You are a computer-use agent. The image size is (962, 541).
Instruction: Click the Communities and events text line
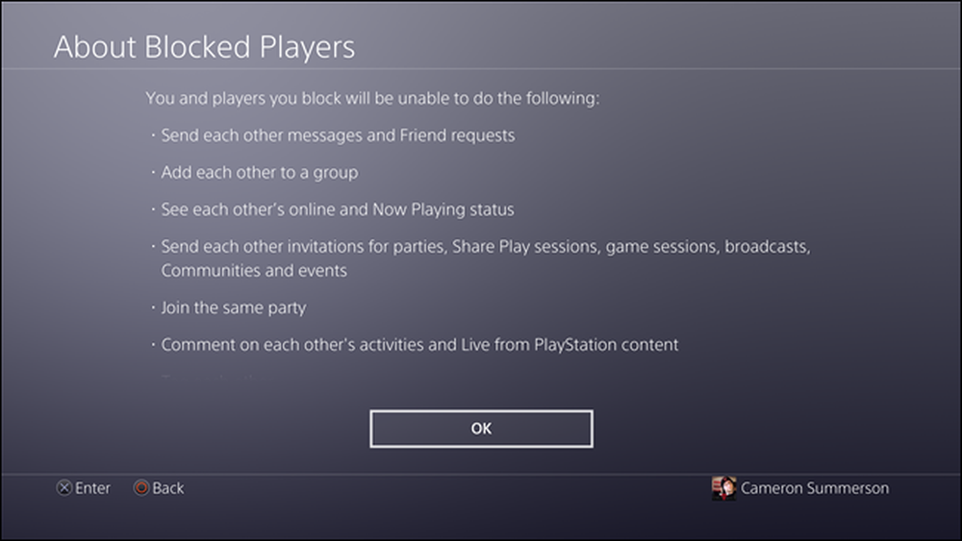254,271
